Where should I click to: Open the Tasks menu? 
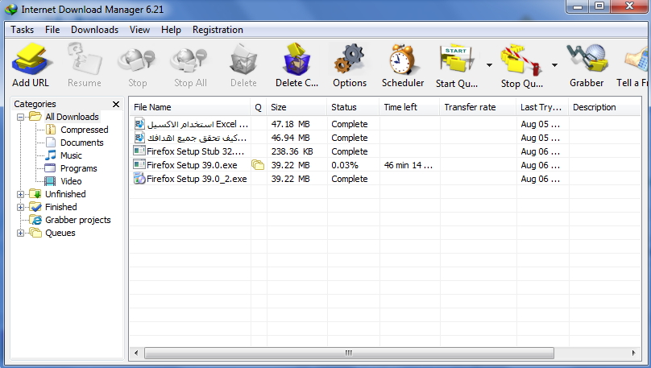22,30
